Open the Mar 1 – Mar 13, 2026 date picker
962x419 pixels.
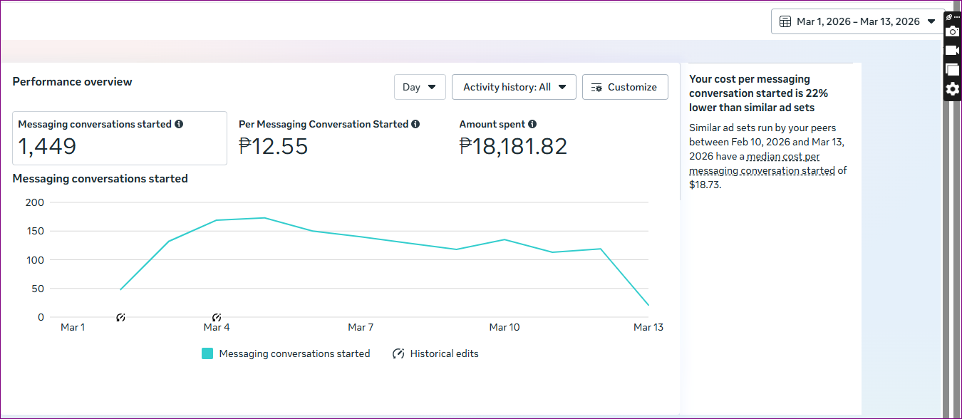point(857,21)
